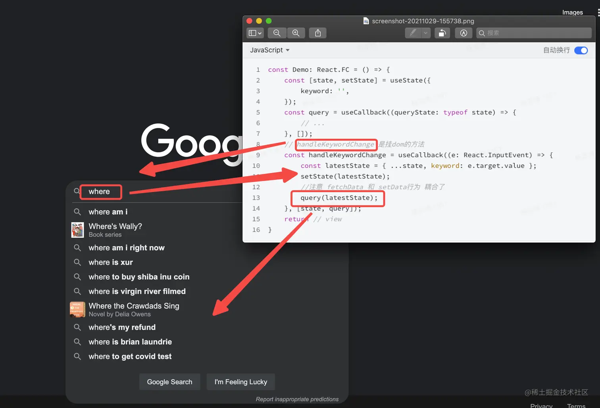Screen dimensions: 600x408
Task: Click code line 1 'const Demo: React.FC'
Action: [x=329, y=70]
